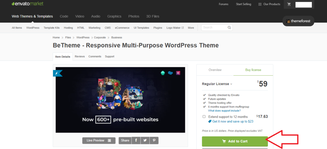Open Web Themes & Templates category
The image size is (327, 149).
coord(32,17)
